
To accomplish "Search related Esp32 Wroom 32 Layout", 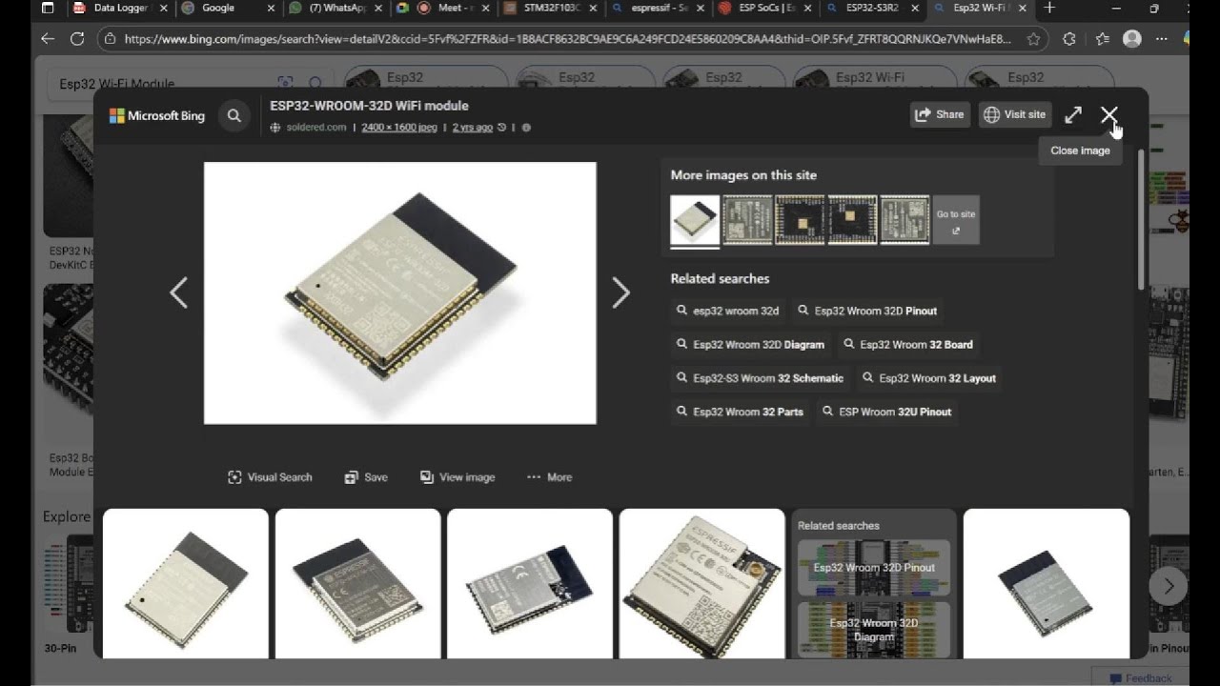I will 928,378.
